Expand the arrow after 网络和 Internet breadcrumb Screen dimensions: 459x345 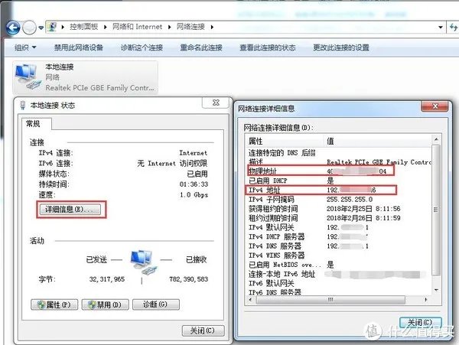[x=169, y=28]
